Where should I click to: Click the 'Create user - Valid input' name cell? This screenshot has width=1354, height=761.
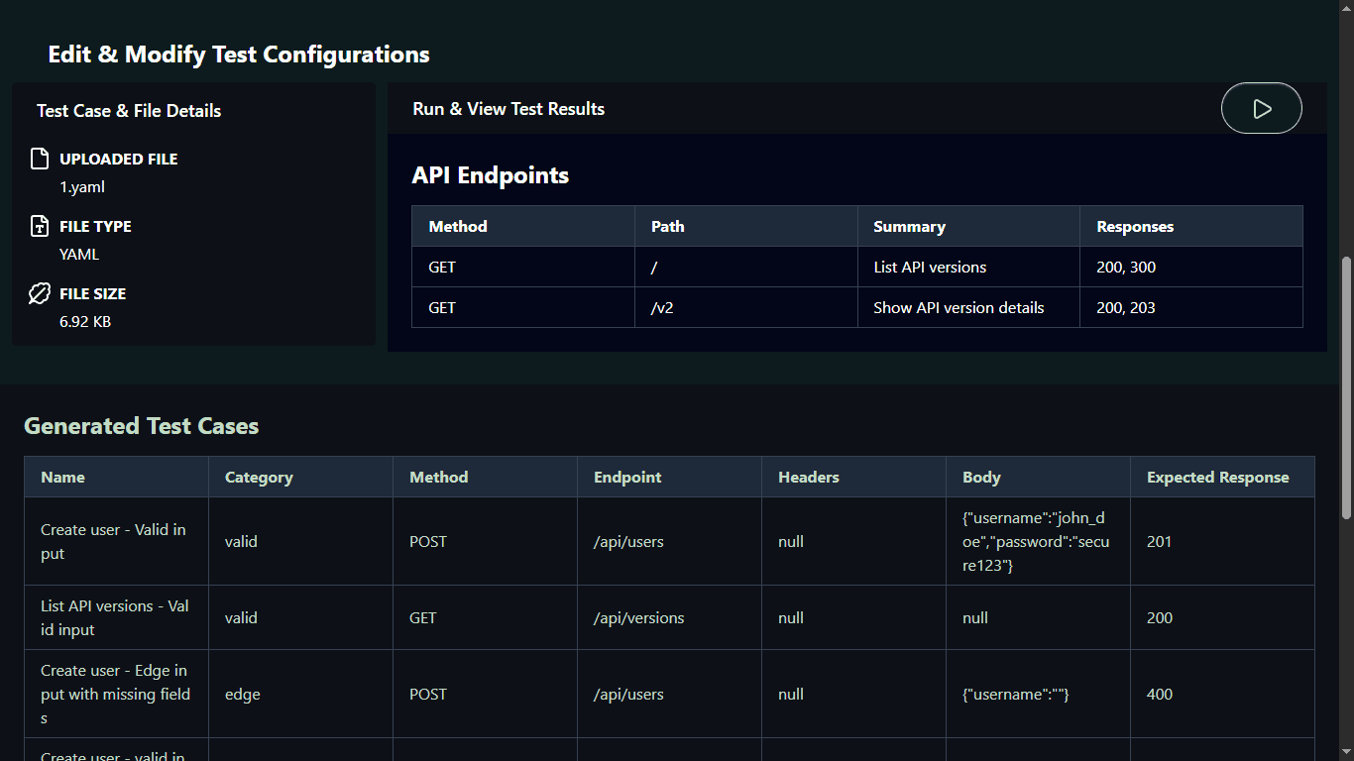117,541
